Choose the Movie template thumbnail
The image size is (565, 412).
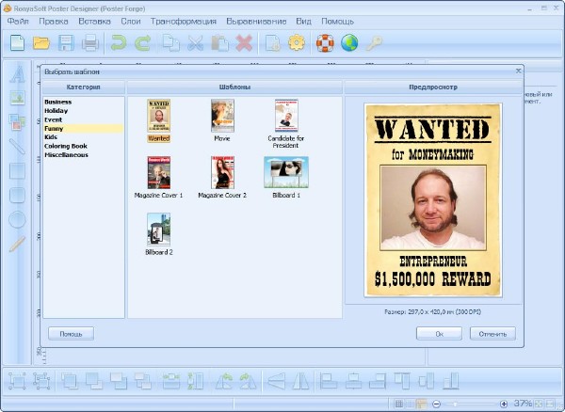point(222,117)
